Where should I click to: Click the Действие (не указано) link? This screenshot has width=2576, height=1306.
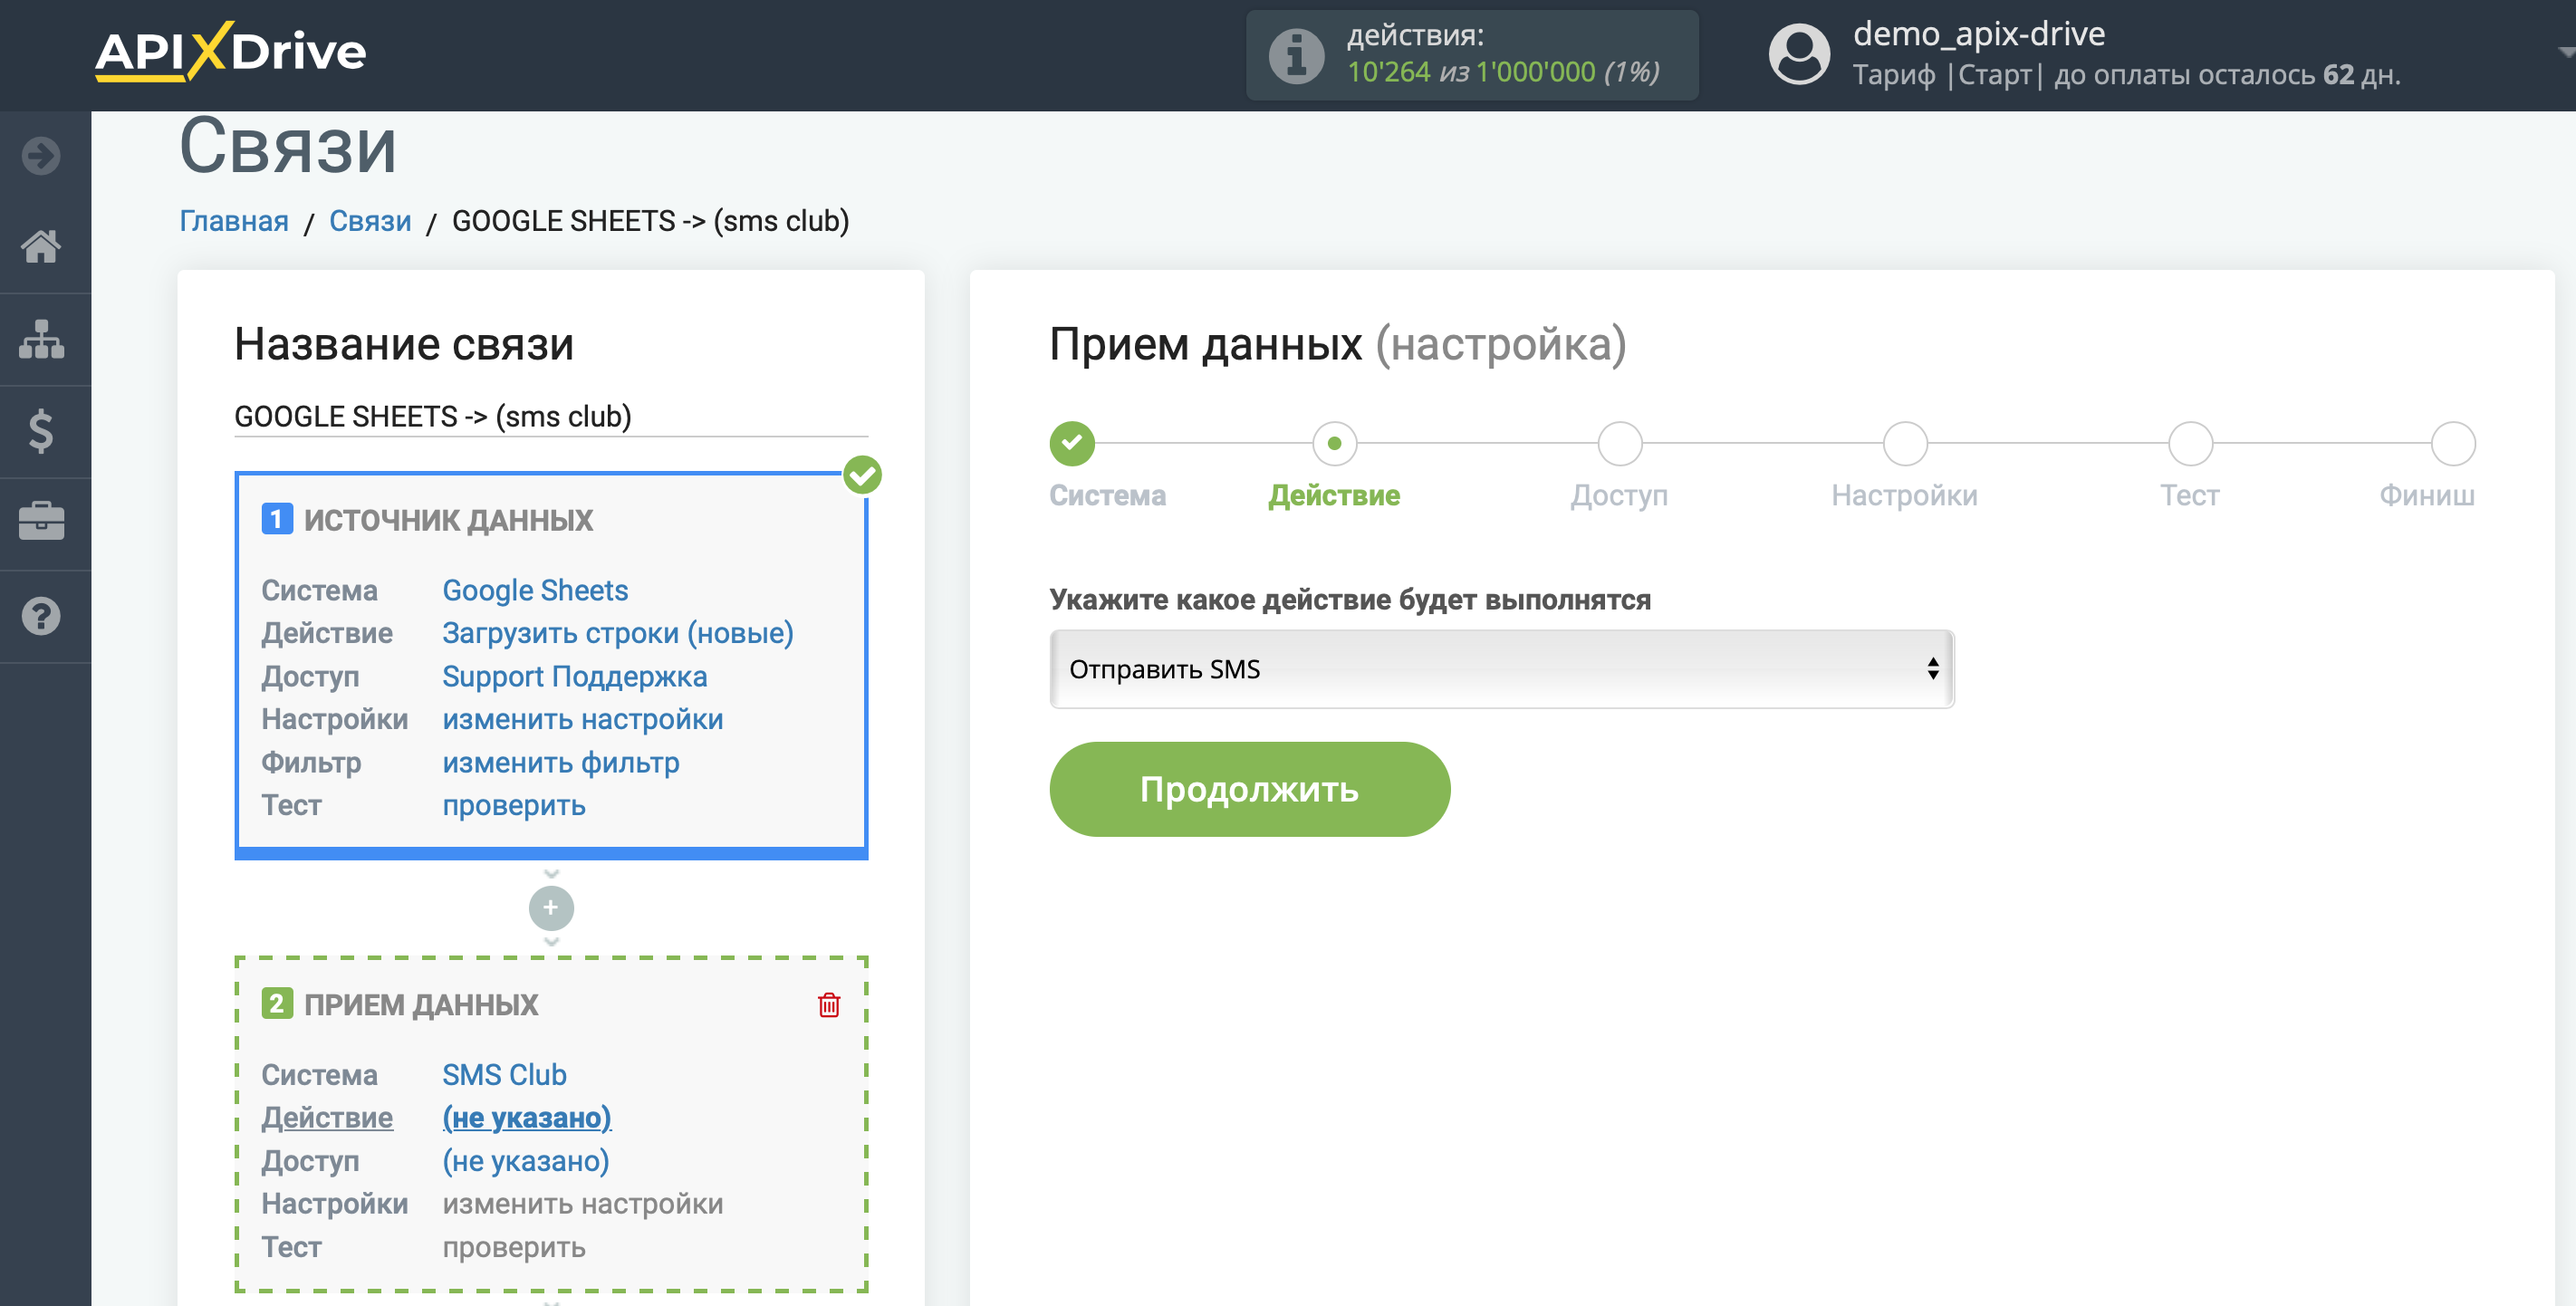[527, 1117]
